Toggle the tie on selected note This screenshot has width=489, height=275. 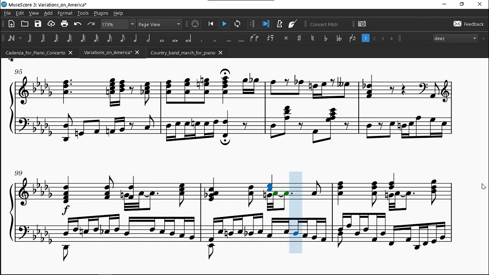pyautogui.click(x=254, y=38)
